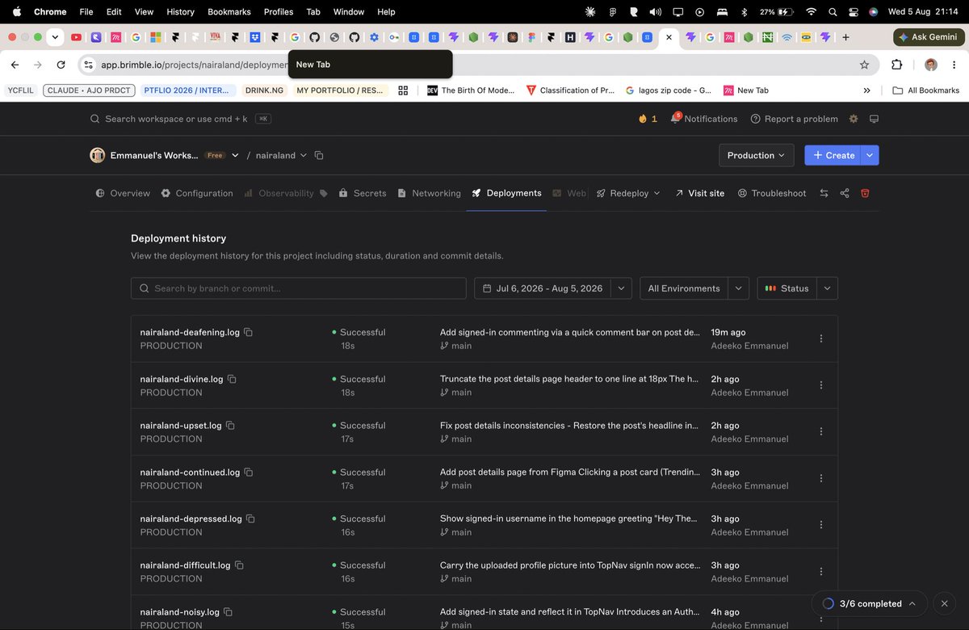Select the Deployments tab
The width and height of the screenshot is (969, 630).
coord(506,193)
